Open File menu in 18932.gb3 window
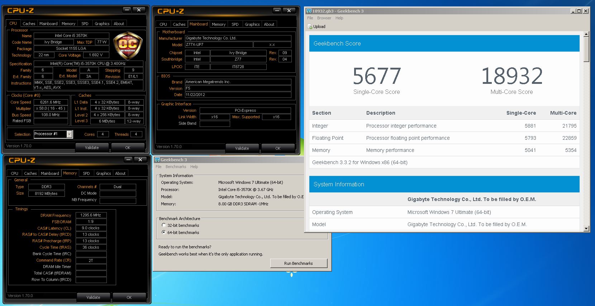This screenshot has height=306, width=595. coord(310,18)
